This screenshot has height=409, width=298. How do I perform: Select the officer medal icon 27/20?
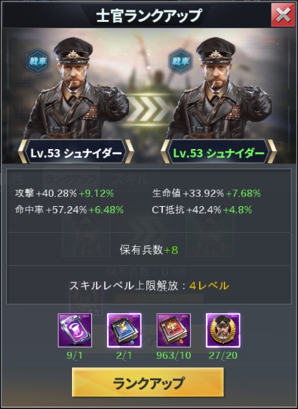click(223, 331)
